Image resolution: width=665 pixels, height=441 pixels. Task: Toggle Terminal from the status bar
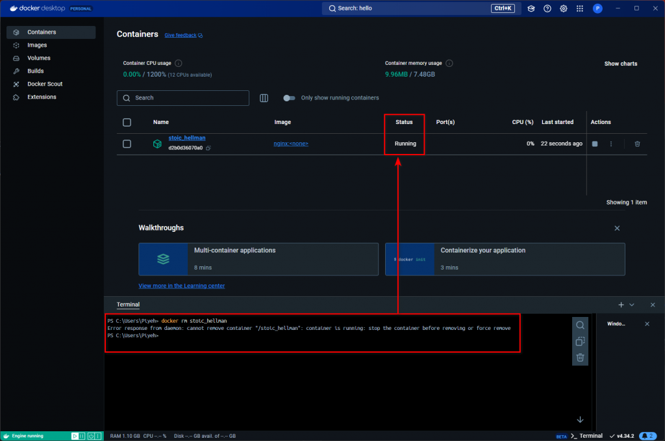pyautogui.click(x=586, y=436)
